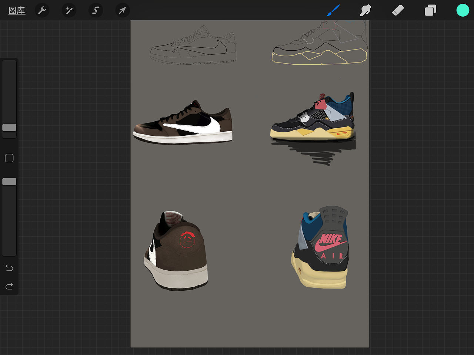Tap the brown low-top sneaker side view

tap(183, 122)
